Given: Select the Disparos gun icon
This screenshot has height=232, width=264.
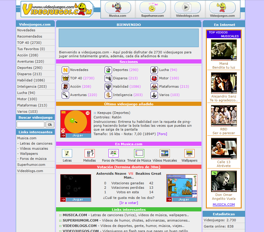Looking at the screenshot, I should coord(108,78).
